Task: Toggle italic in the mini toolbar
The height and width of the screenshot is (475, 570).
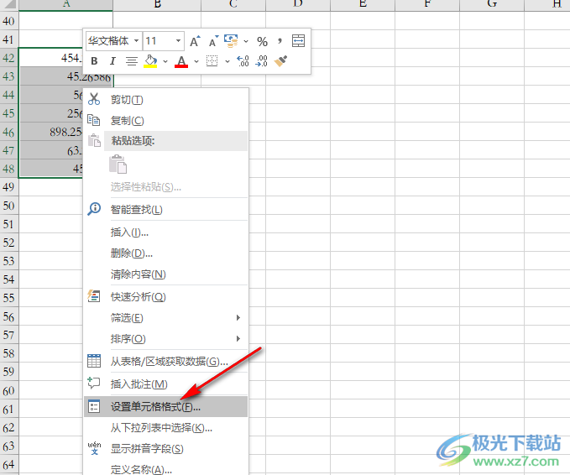Action: pos(112,61)
